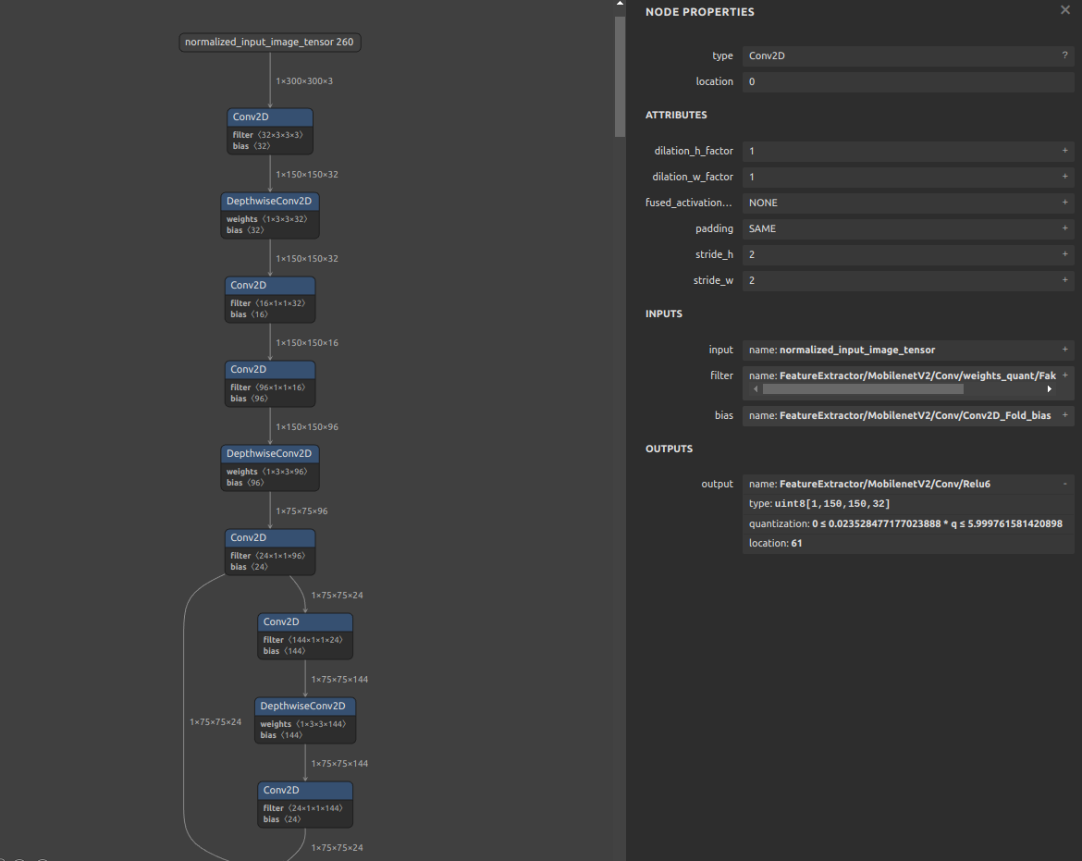1082x861 pixels.
Task: Expand the stride_w attribute plus icon
Action: tap(1064, 280)
